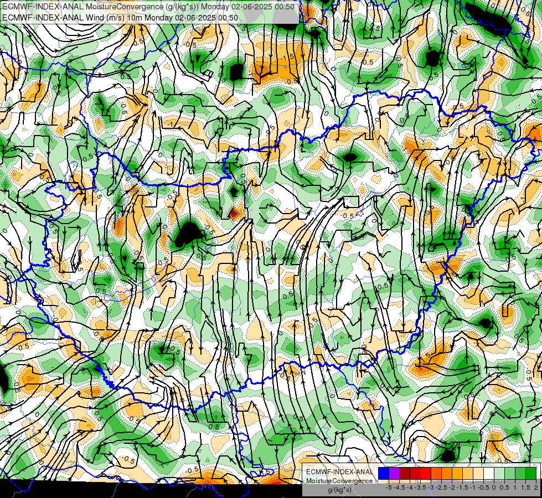The width and height of the screenshot is (542, 498).
Task: Pick the legend swatch between -3.5 and -3
Action: click(426, 474)
